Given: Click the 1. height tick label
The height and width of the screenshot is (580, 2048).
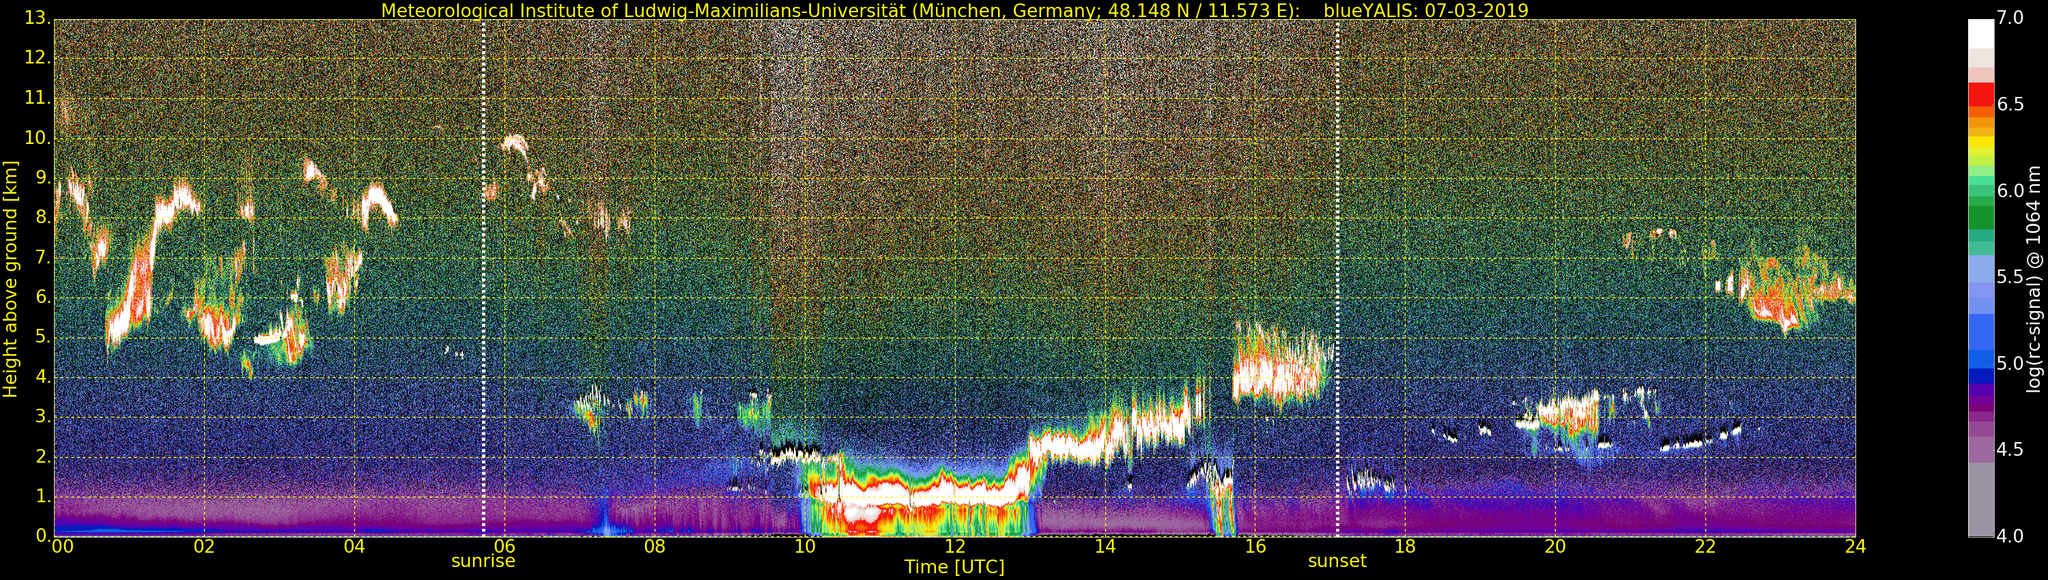Looking at the screenshot, I should coord(43,496).
